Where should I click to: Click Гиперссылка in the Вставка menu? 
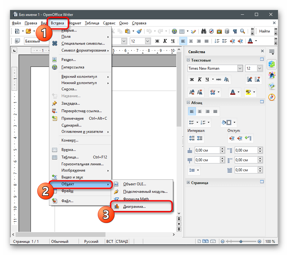click(72, 67)
